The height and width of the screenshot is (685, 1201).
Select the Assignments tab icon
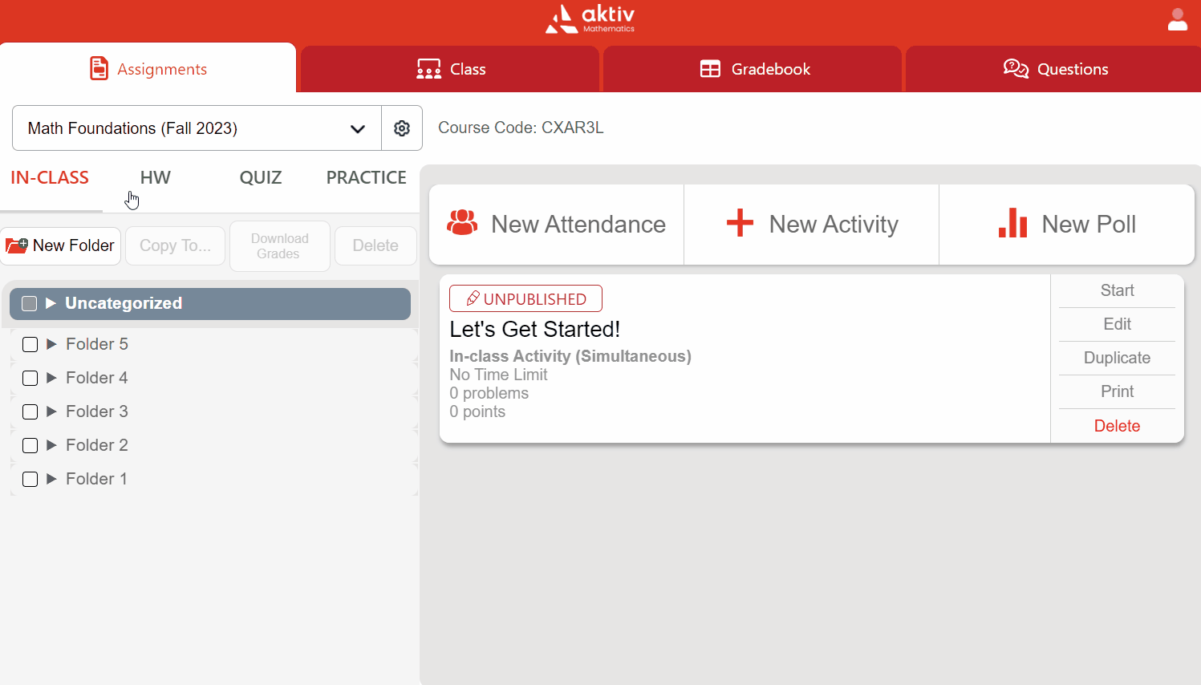99,69
